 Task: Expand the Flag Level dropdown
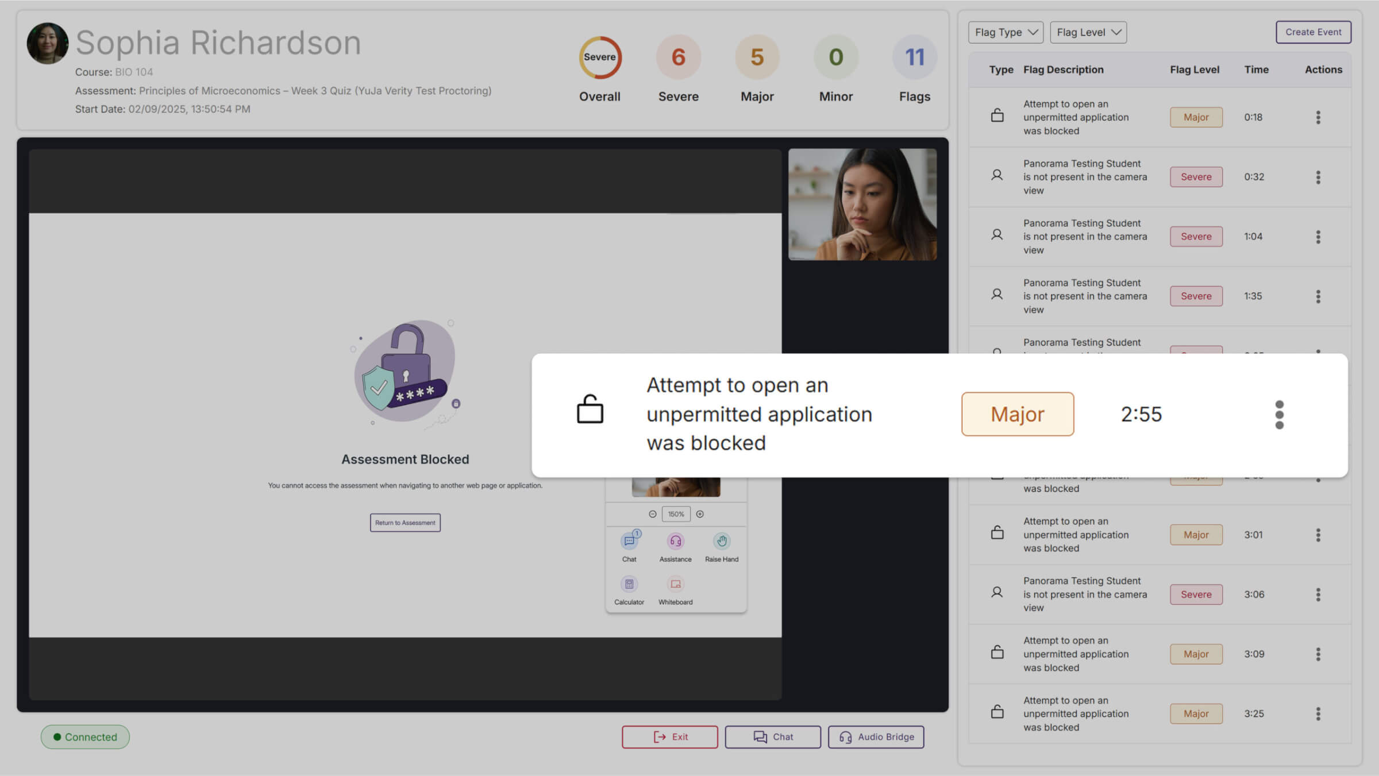[1088, 32]
